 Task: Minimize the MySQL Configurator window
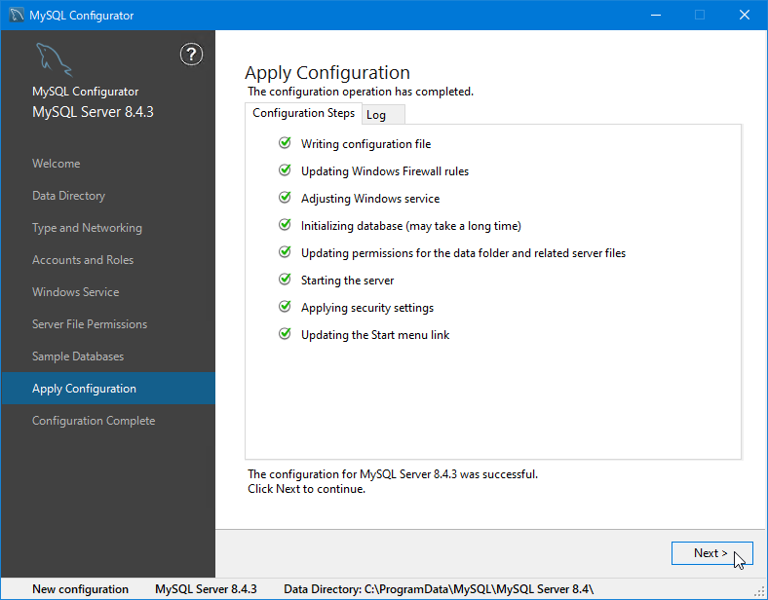(656, 16)
